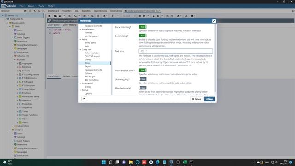Select Auto completion in Preferences tree
Image resolution: width=295 pixels, height=166 pixels.
click(x=92, y=53)
